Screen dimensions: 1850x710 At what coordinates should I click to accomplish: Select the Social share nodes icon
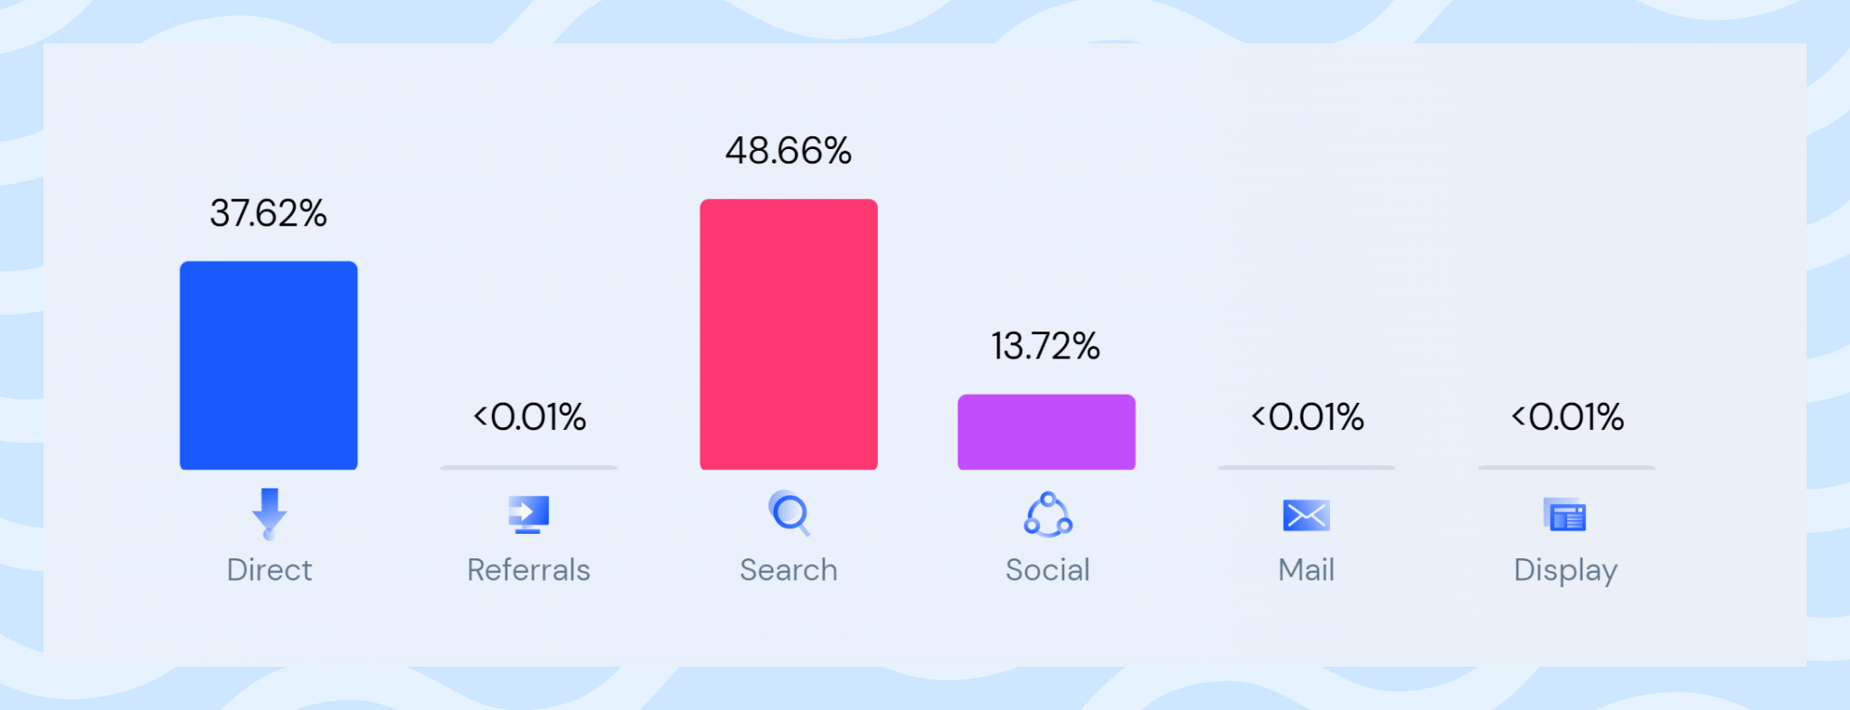(x=1048, y=515)
